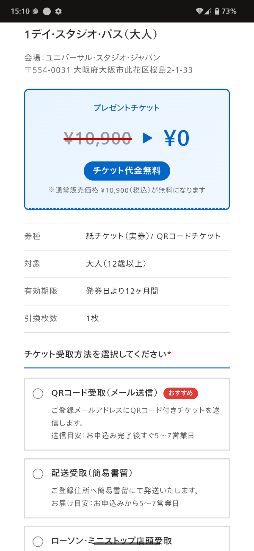Tap the 有効期限 row in table
Image resolution: width=254 pixels, height=551 pixels.
(x=127, y=291)
